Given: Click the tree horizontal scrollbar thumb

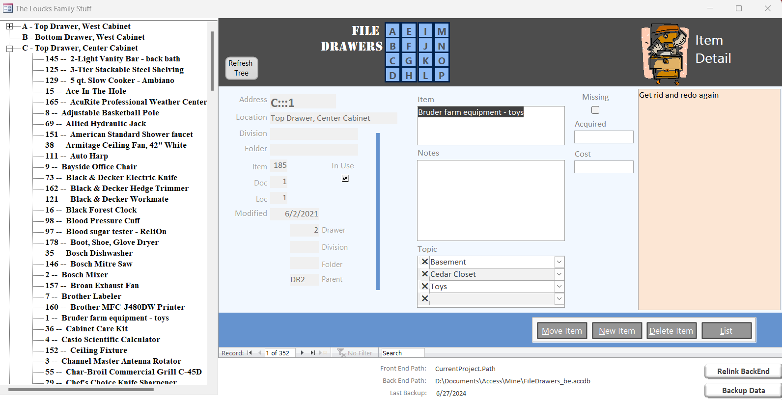Looking at the screenshot, I should pyautogui.click(x=81, y=390).
